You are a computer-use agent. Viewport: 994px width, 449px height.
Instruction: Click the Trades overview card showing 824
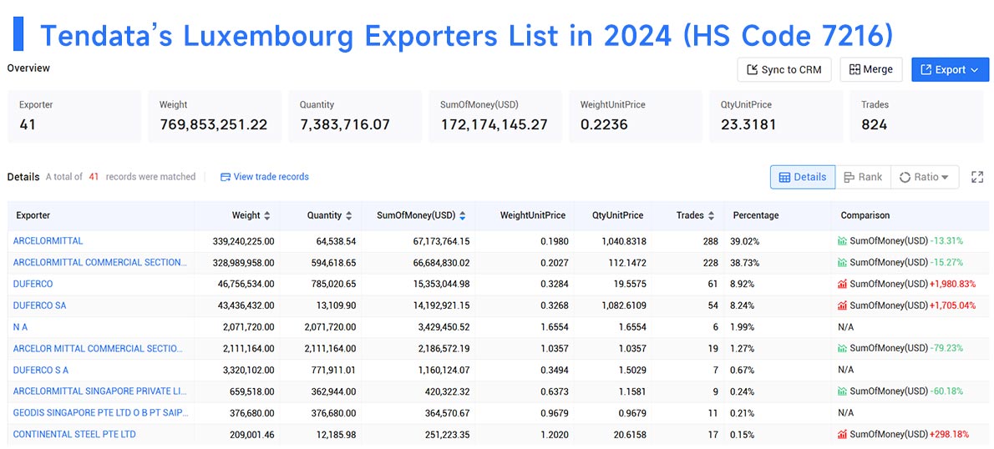click(x=916, y=116)
